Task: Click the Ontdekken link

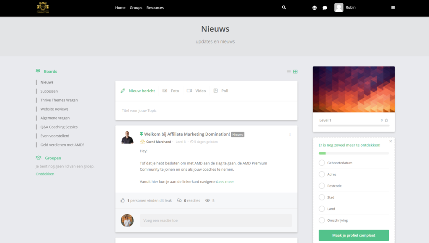Action: tap(45, 174)
